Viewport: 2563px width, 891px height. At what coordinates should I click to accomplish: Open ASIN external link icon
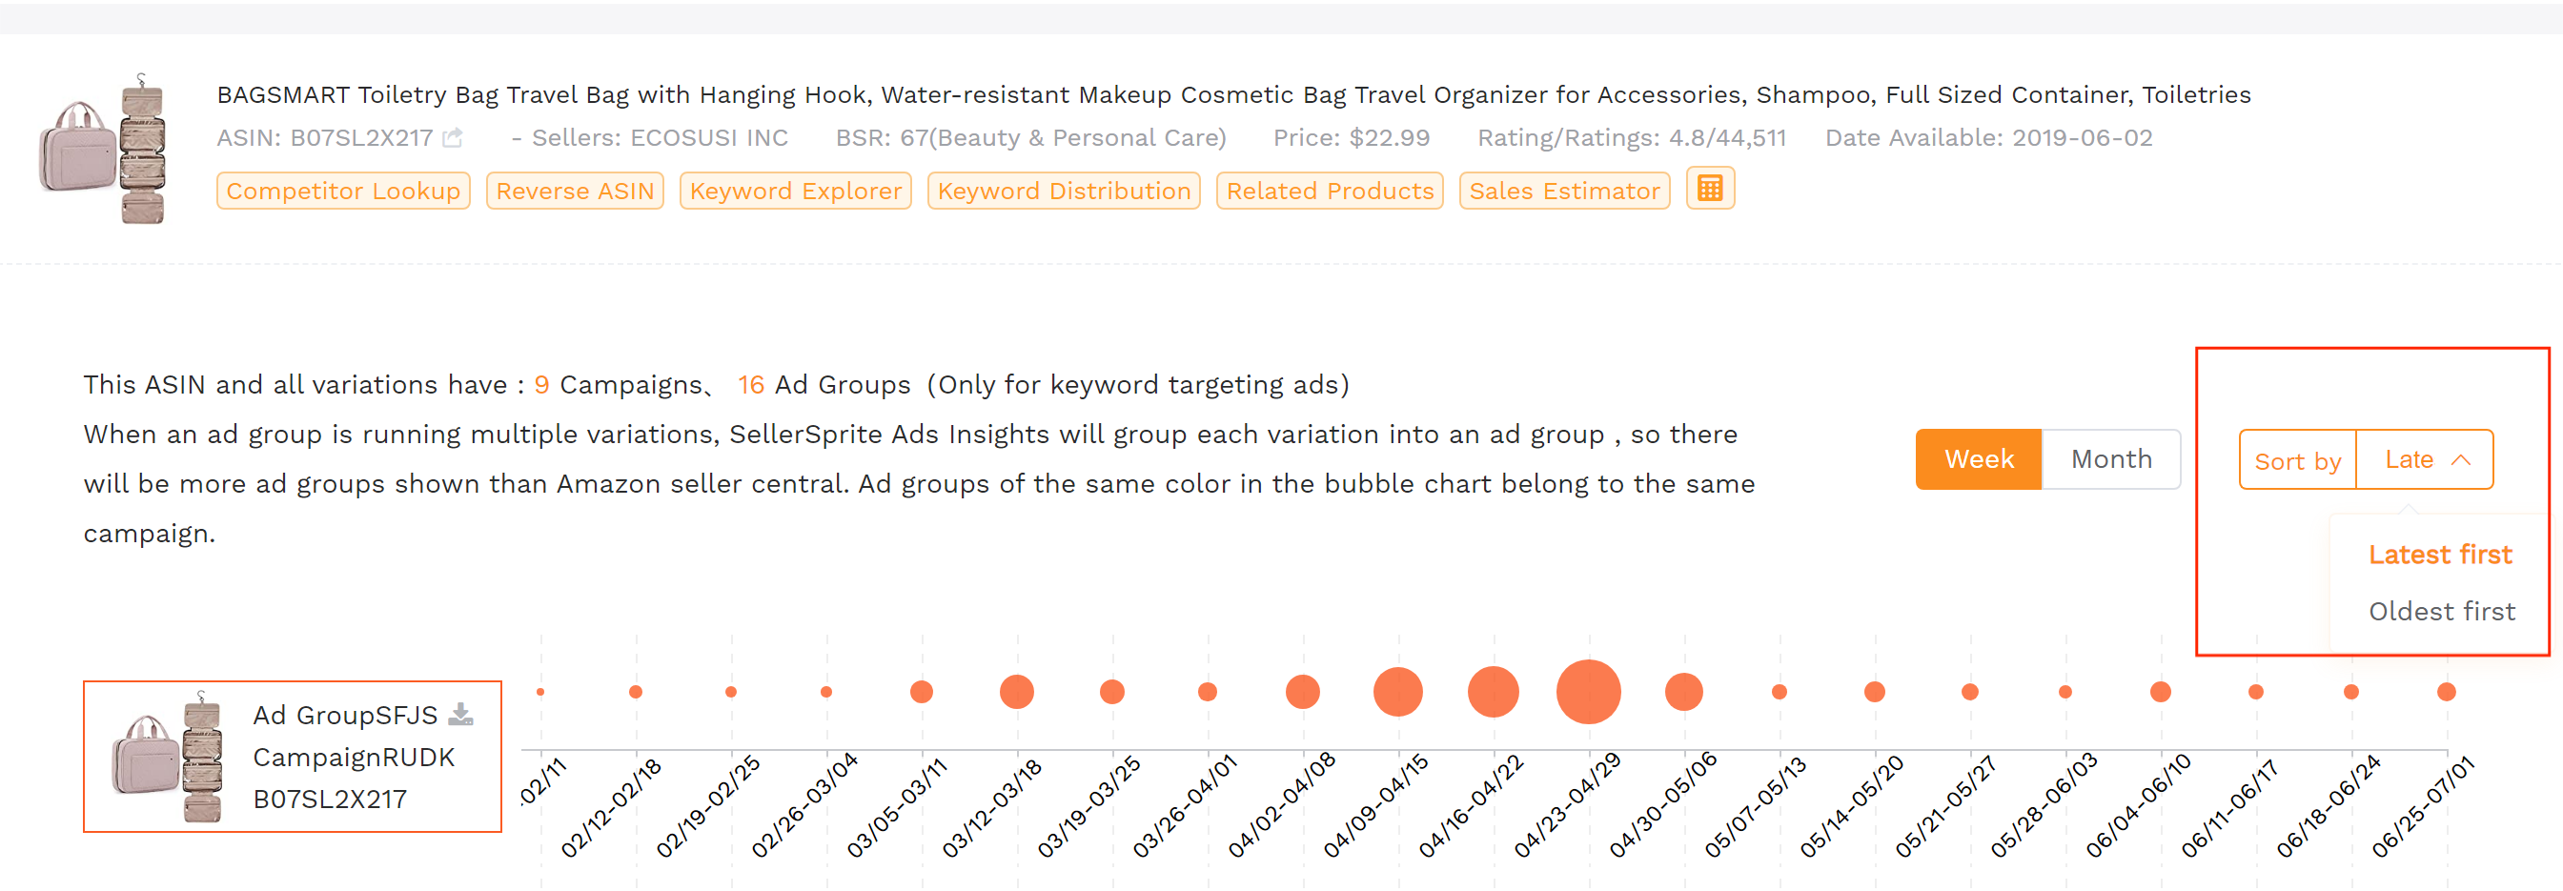(x=453, y=137)
